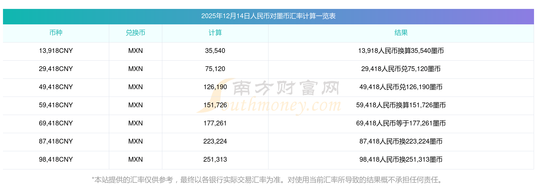Click result 29,418人民币兑75,120墨币

(x=401, y=69)
